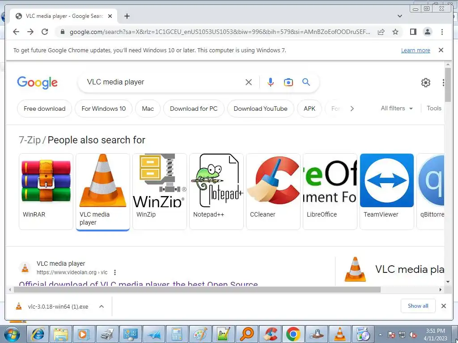Viewport: 458px width, 343px height.
Task: Click the scroll down arrow of the page
Action: coord(448,282)
